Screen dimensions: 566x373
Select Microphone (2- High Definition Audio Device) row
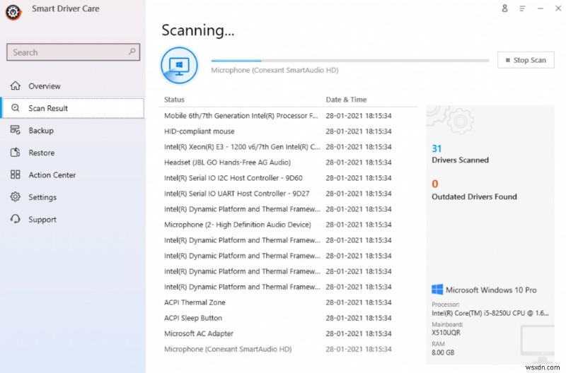point(288,225)
